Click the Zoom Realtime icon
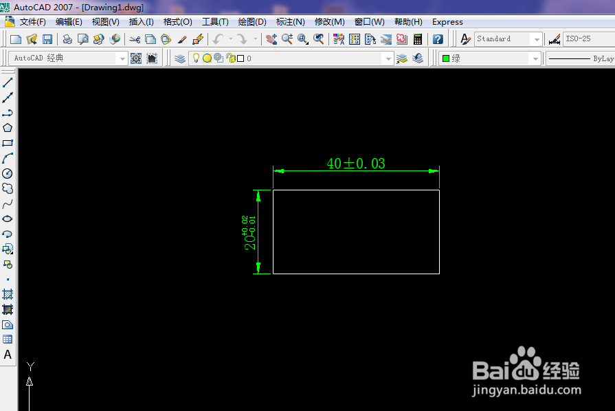The width and height of the screenshot is (615, 411). click(x=287, y=38)
